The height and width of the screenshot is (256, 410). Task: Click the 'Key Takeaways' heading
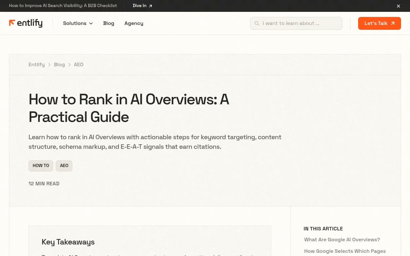click(x=68, y=242)
